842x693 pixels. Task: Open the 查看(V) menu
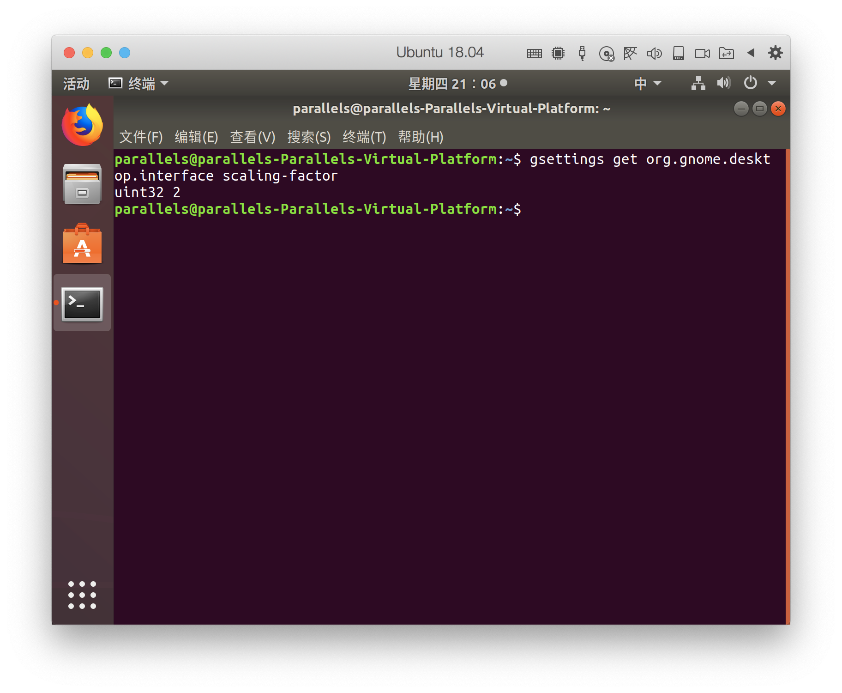click(x=253, y=137)
